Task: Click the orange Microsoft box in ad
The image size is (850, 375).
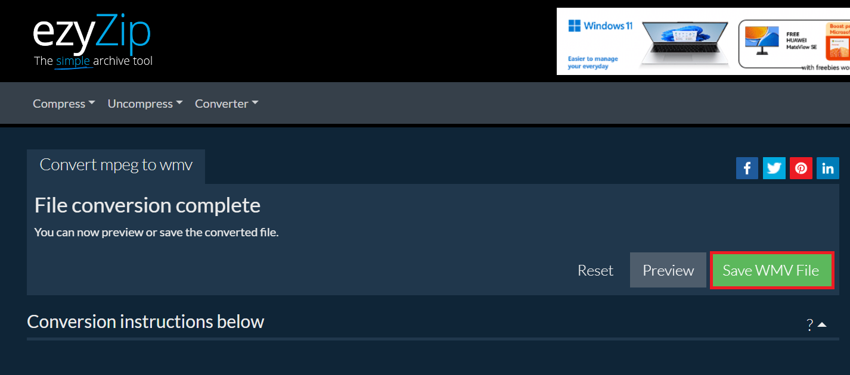Action: tap(837, 40)
